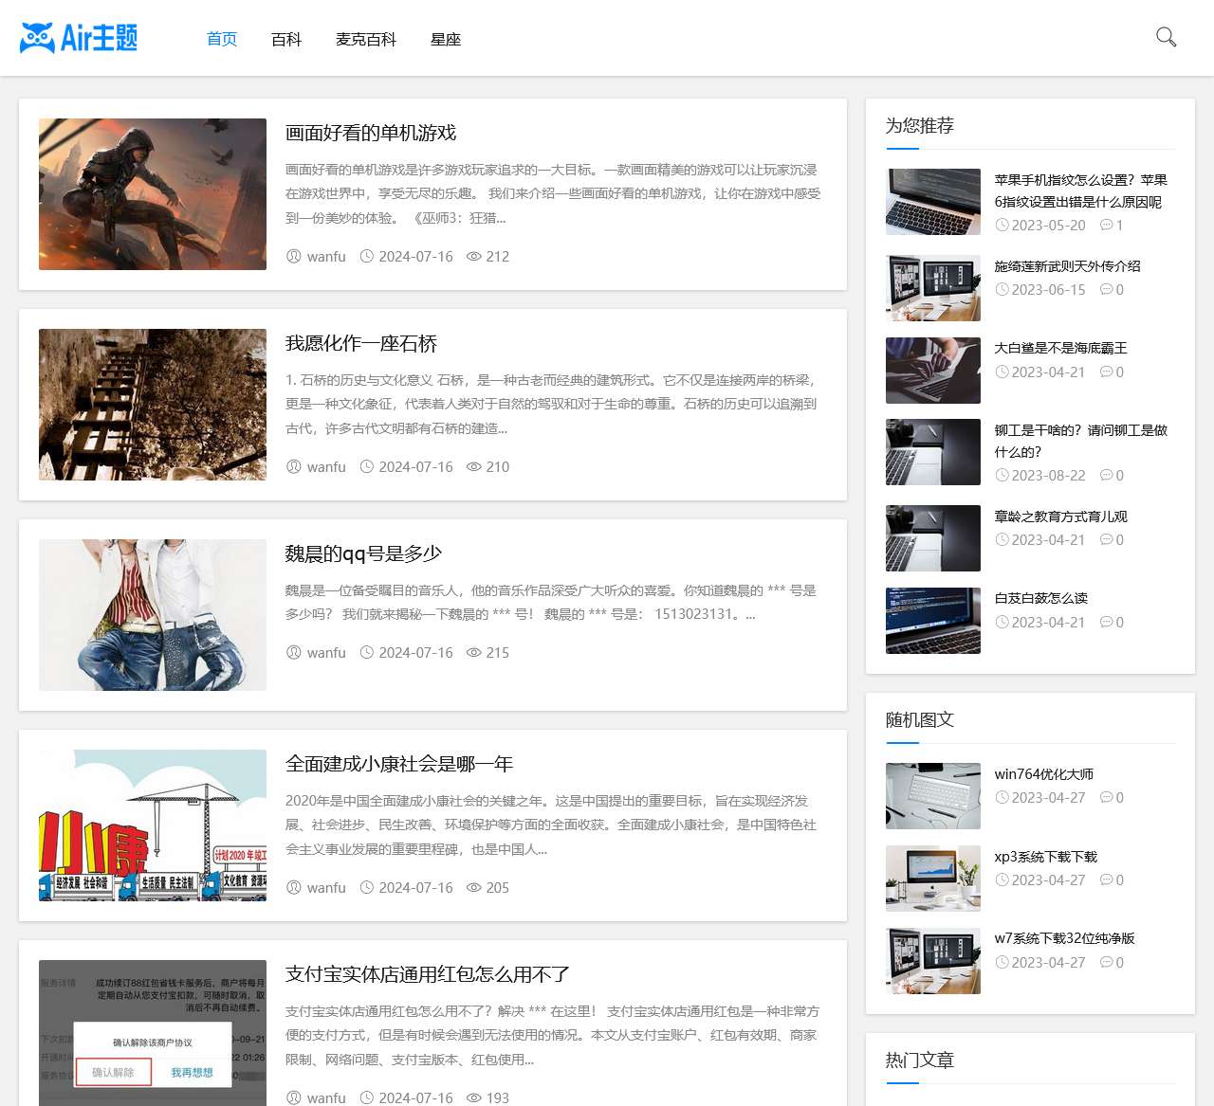This screenshot has width=1214, height=1106.
Task: Open article titled 我愿化作一座石桥
Action: tap(361, 343)
